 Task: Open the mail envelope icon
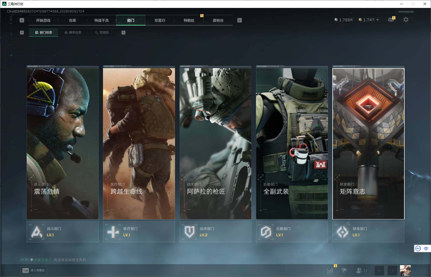coord(391,20)
